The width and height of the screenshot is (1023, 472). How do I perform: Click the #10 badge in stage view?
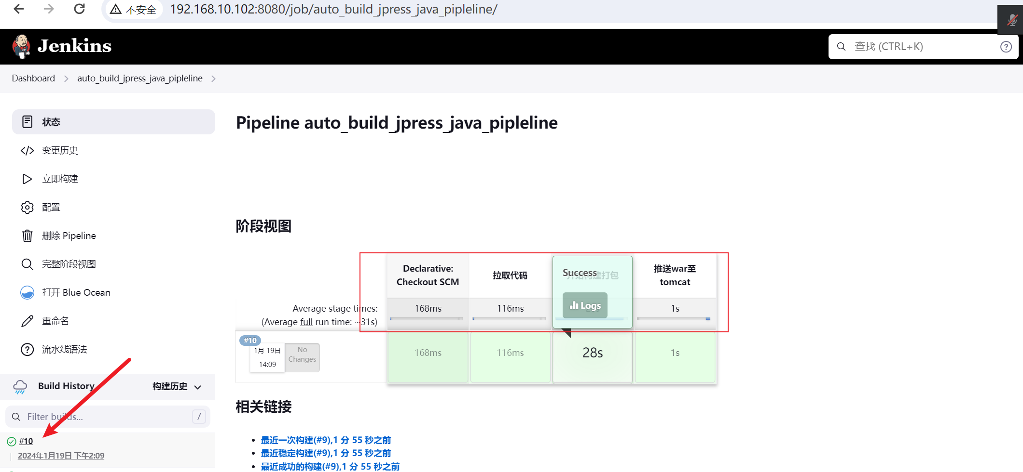250,340
